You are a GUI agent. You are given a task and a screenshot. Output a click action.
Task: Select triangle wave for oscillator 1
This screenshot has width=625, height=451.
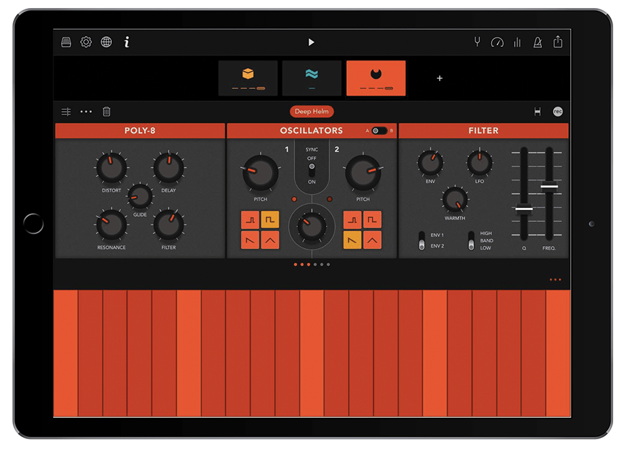pyautogui.click(x=270, y=240)
